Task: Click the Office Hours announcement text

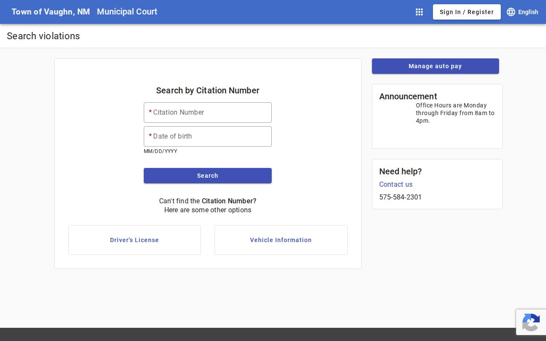Action: pos(455,113)
